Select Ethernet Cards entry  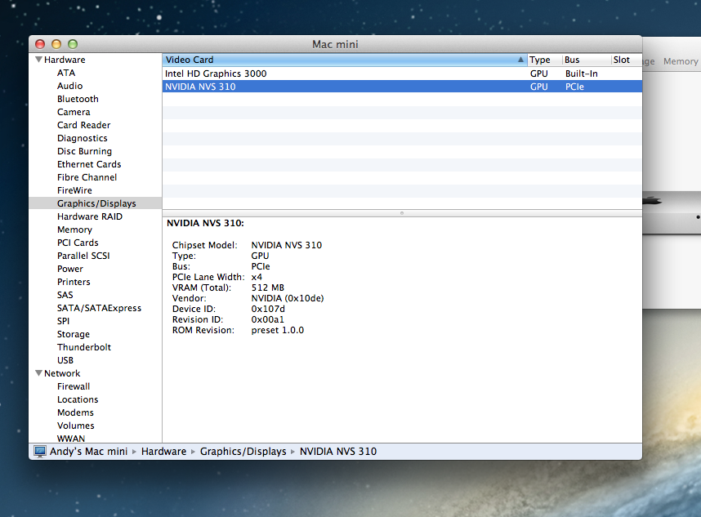(89, 164)
